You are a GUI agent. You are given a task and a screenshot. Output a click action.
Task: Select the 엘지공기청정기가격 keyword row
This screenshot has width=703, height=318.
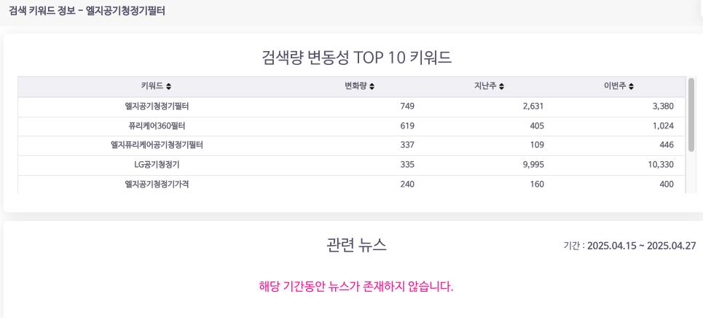157,185
